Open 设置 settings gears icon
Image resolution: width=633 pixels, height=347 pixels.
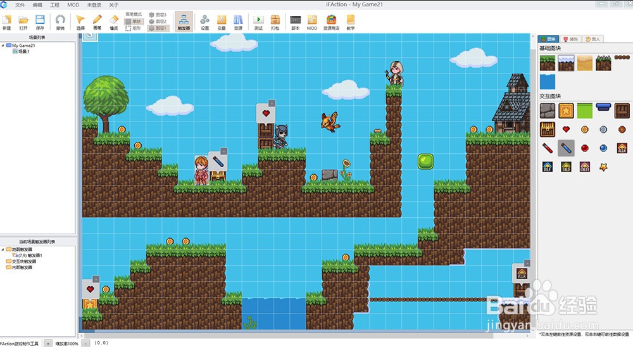tap(204, 22)
